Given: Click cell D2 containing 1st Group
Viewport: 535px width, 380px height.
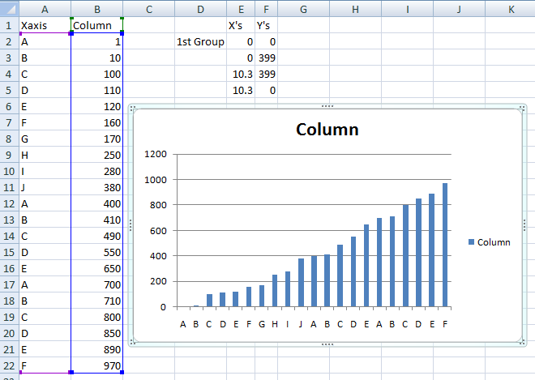Looking at the screenshot, I should click(x=201, y=41).
